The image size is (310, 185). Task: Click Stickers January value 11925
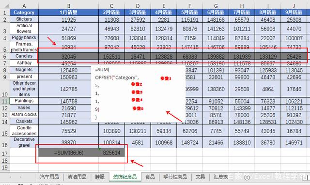pos(69,19)
